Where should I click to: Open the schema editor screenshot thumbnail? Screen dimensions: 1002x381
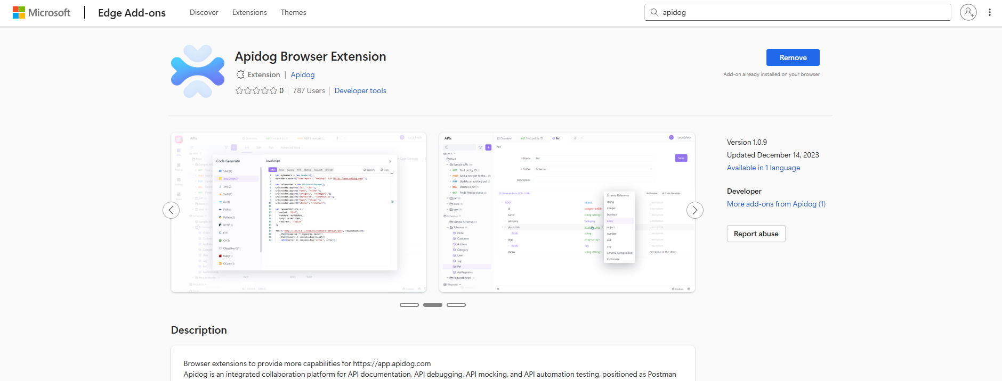[x=567, y=212]
